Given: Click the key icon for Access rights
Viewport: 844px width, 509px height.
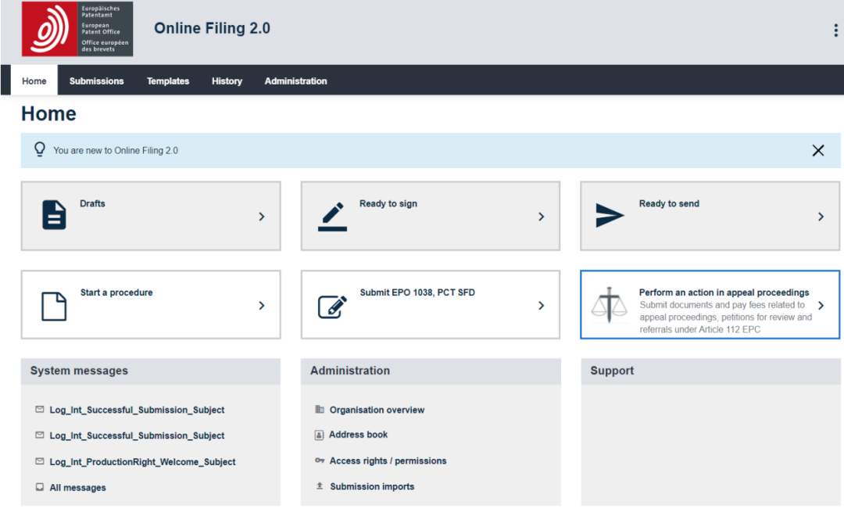Looking at the screenshot, I should point(319,461).
